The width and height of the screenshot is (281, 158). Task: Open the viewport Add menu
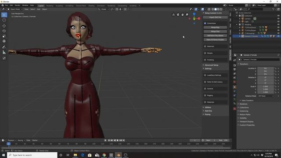(x=39, y=9)
